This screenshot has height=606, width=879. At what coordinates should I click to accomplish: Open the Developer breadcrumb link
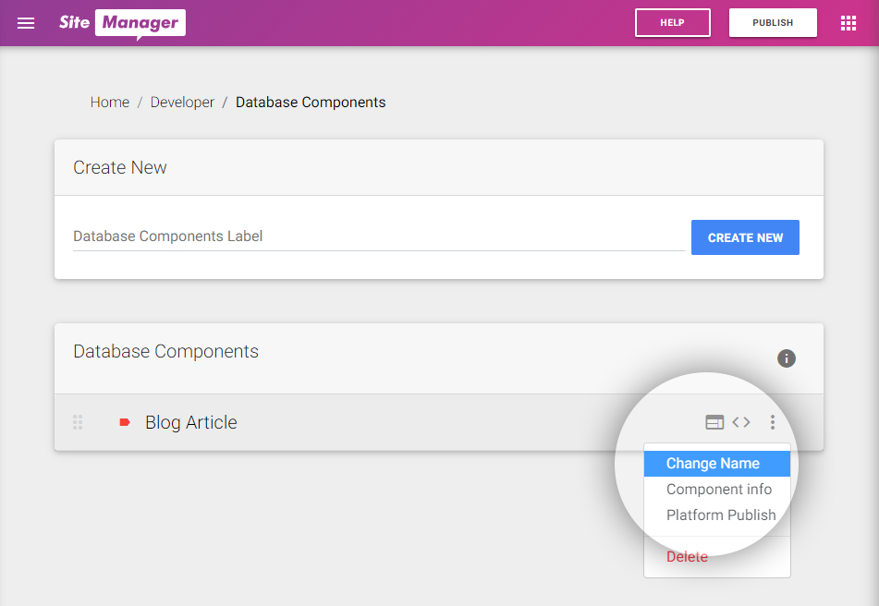click(x=182, y=103)
